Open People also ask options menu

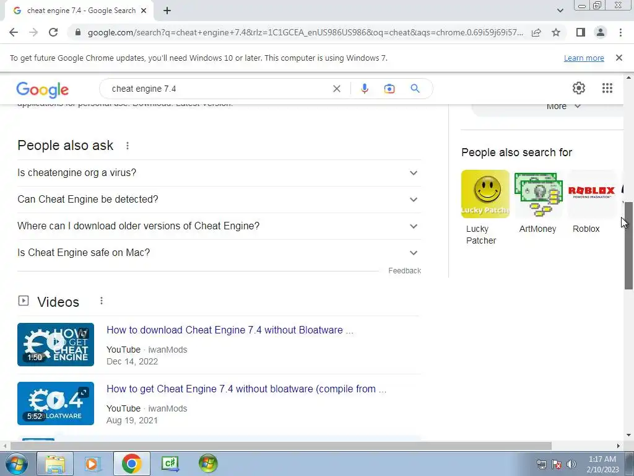(128, 146)
